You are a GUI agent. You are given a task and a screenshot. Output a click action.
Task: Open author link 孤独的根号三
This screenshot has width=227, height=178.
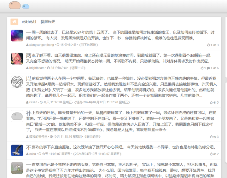tap(38, 137)
